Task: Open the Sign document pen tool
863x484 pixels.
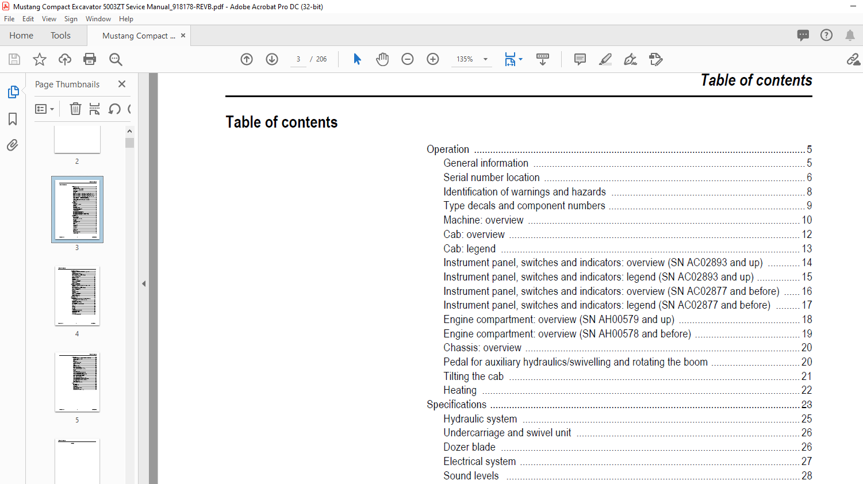Action: [x=631, y=59]
